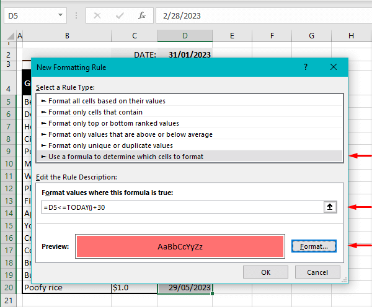Open Insert Function fx dialog

[x=142, y=15]
